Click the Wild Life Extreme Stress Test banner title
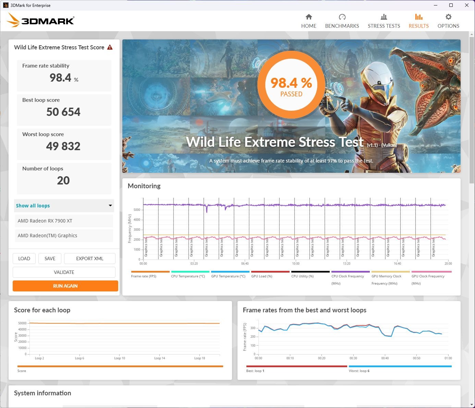 (275, 142)
